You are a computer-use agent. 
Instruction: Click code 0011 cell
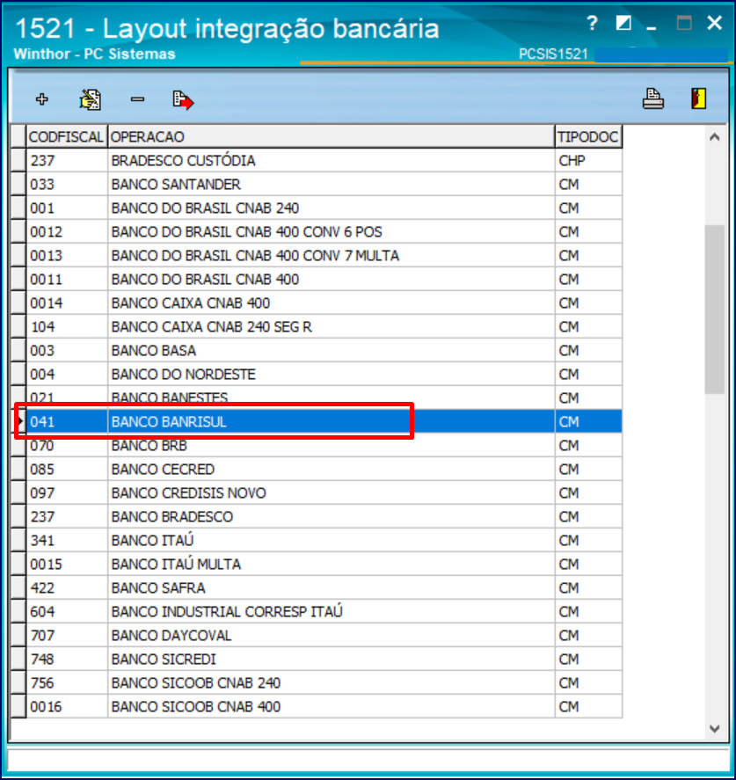click(x=67, y=280)
